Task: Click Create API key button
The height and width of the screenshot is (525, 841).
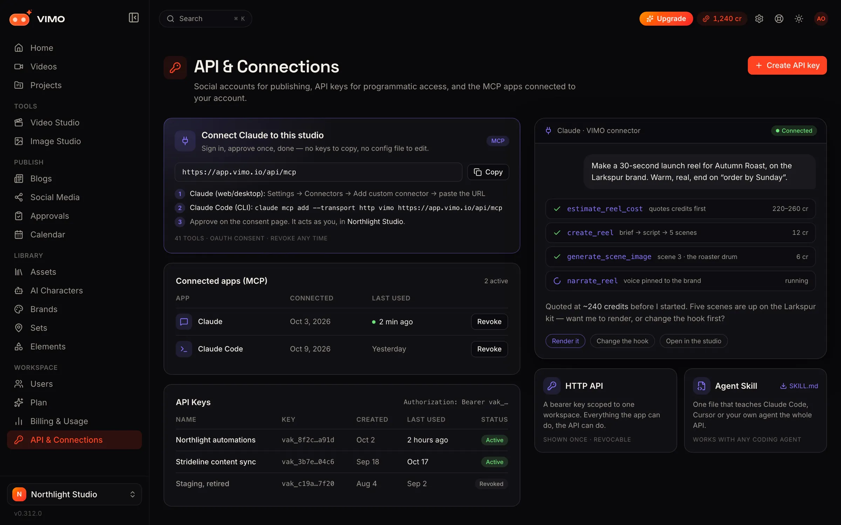Action: click(787, 65)
